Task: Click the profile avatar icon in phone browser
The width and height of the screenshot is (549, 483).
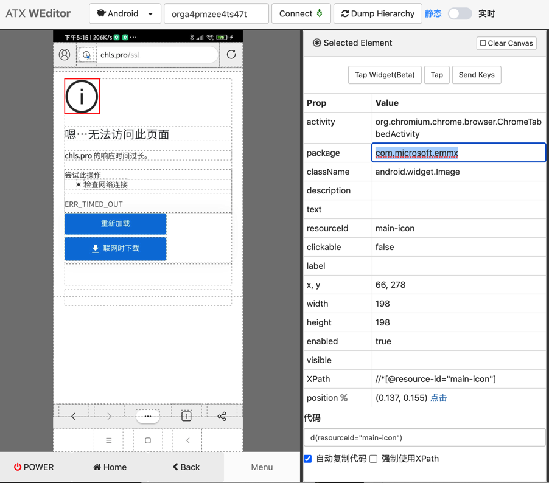Action: (x=65, y=55)
